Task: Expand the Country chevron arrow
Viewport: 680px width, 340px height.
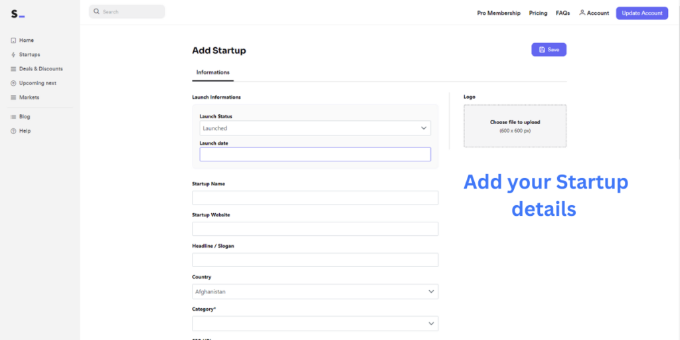Action: (x=431, y=292)
